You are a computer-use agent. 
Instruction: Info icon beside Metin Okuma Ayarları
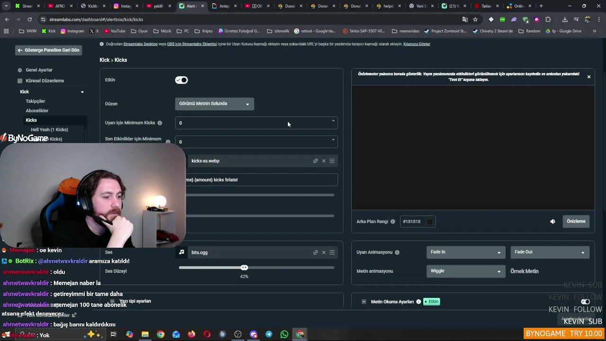click(419, 302)
